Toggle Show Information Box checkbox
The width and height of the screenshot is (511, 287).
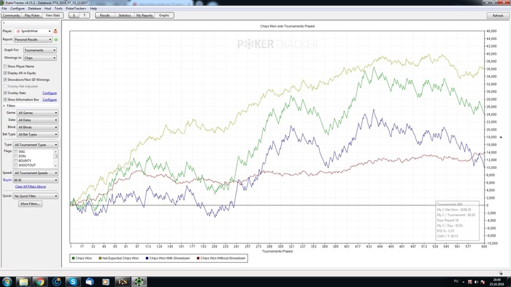coord(5,100)
